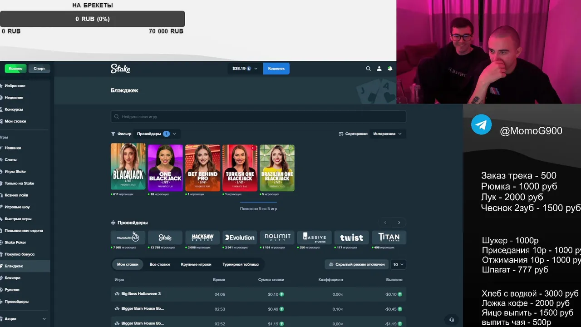This screenshot has width=581, height=327.
Task: Open Интересное sort dropdown
Action: [387, 134]
